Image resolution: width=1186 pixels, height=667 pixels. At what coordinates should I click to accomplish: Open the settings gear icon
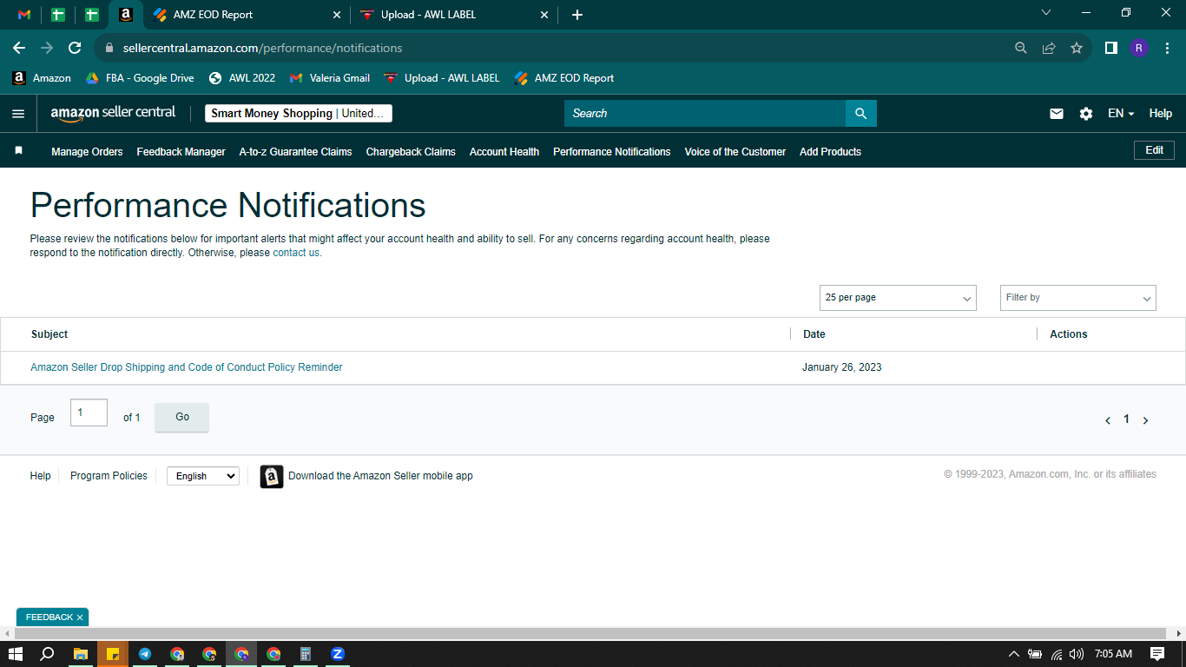pyautogui.click(x=1086, y=114)
